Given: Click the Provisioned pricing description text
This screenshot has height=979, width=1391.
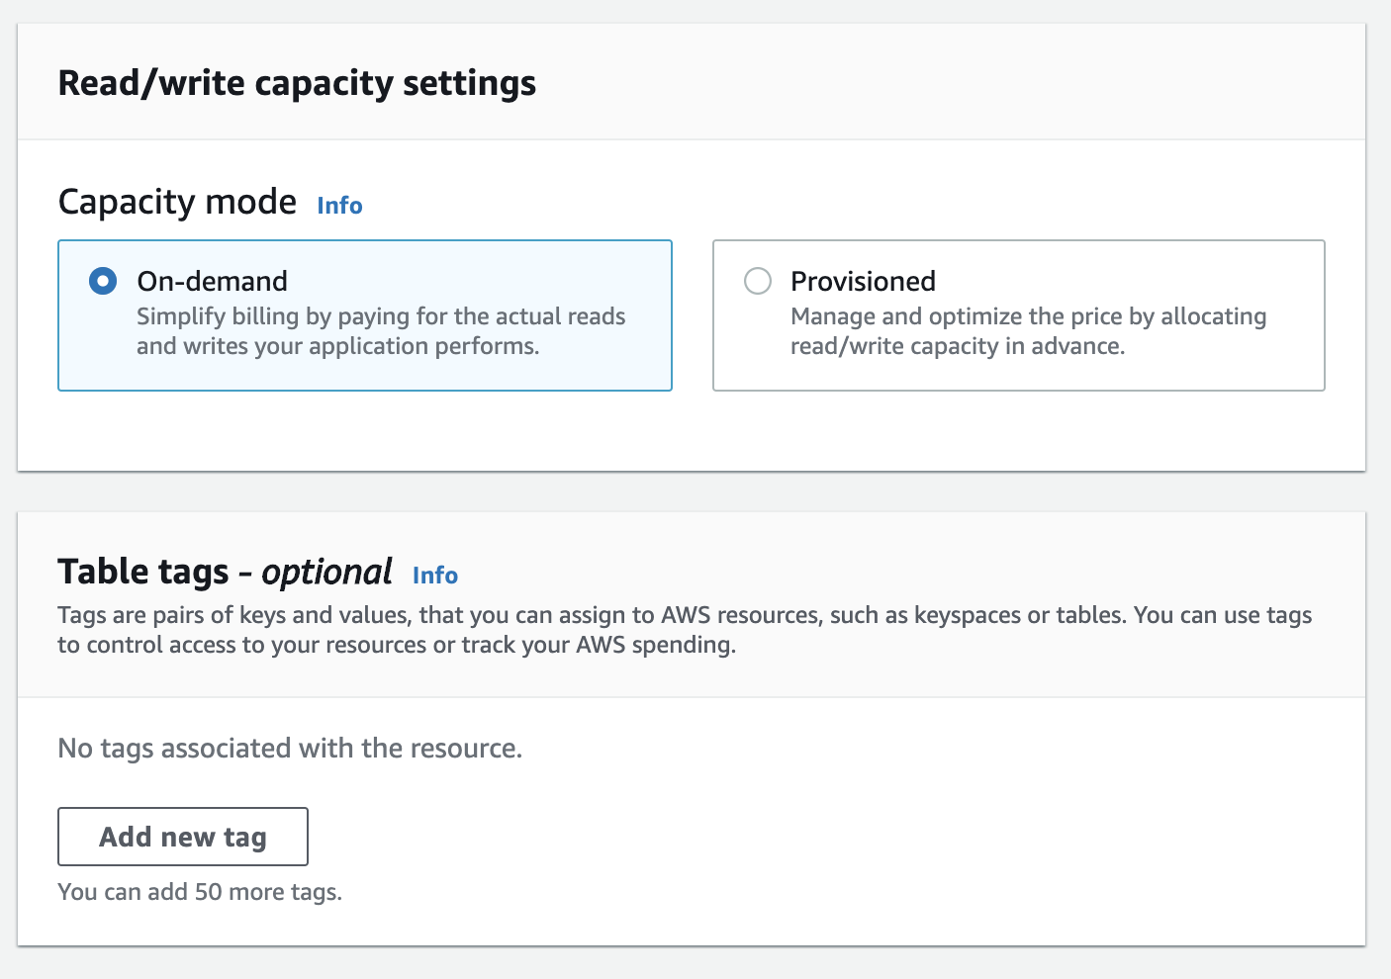Looking at the screenshot, I should pyautogui.click(x=1028, y=331).
